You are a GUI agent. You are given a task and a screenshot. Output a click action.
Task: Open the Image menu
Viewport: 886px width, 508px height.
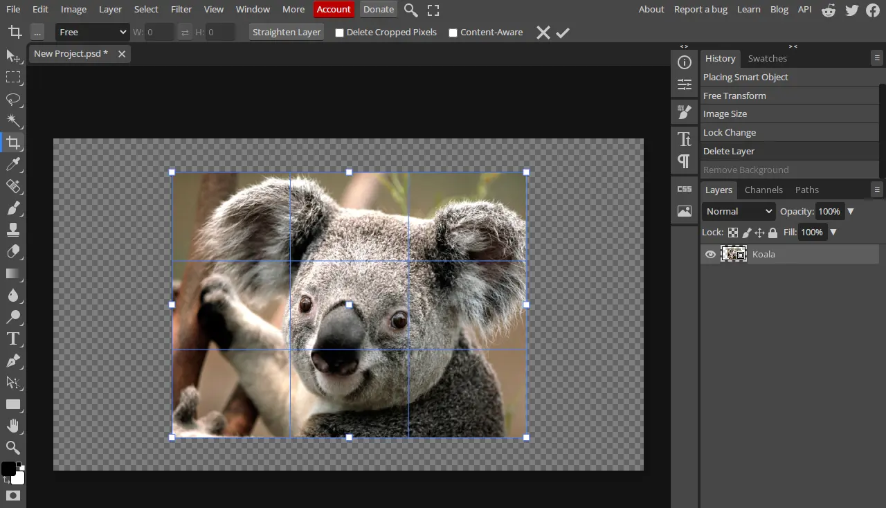click(73, 10)
